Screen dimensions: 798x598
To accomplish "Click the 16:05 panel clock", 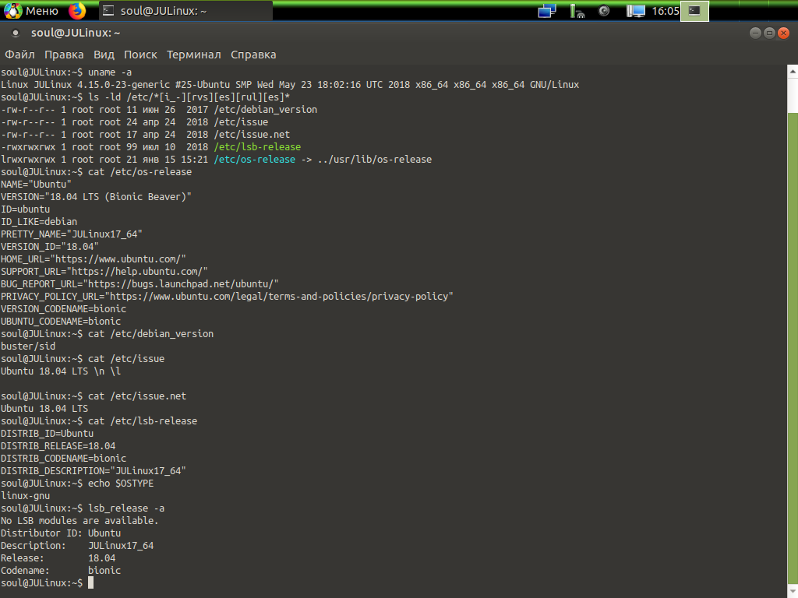I will click(x=666, y=11).
